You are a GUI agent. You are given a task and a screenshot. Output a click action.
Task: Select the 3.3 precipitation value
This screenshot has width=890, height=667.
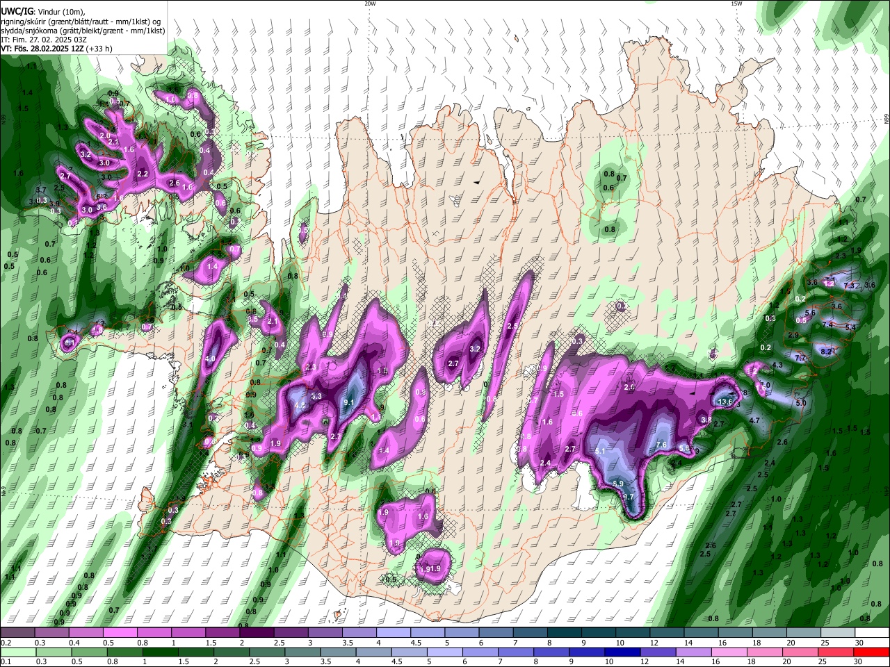point(316,396)
